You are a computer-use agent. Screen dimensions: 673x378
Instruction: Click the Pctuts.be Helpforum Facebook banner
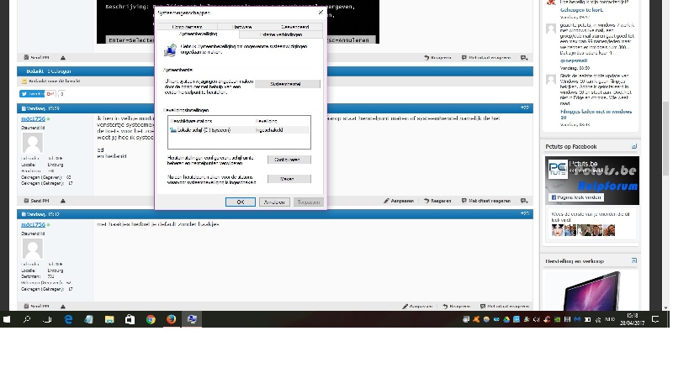coord(592,181)
